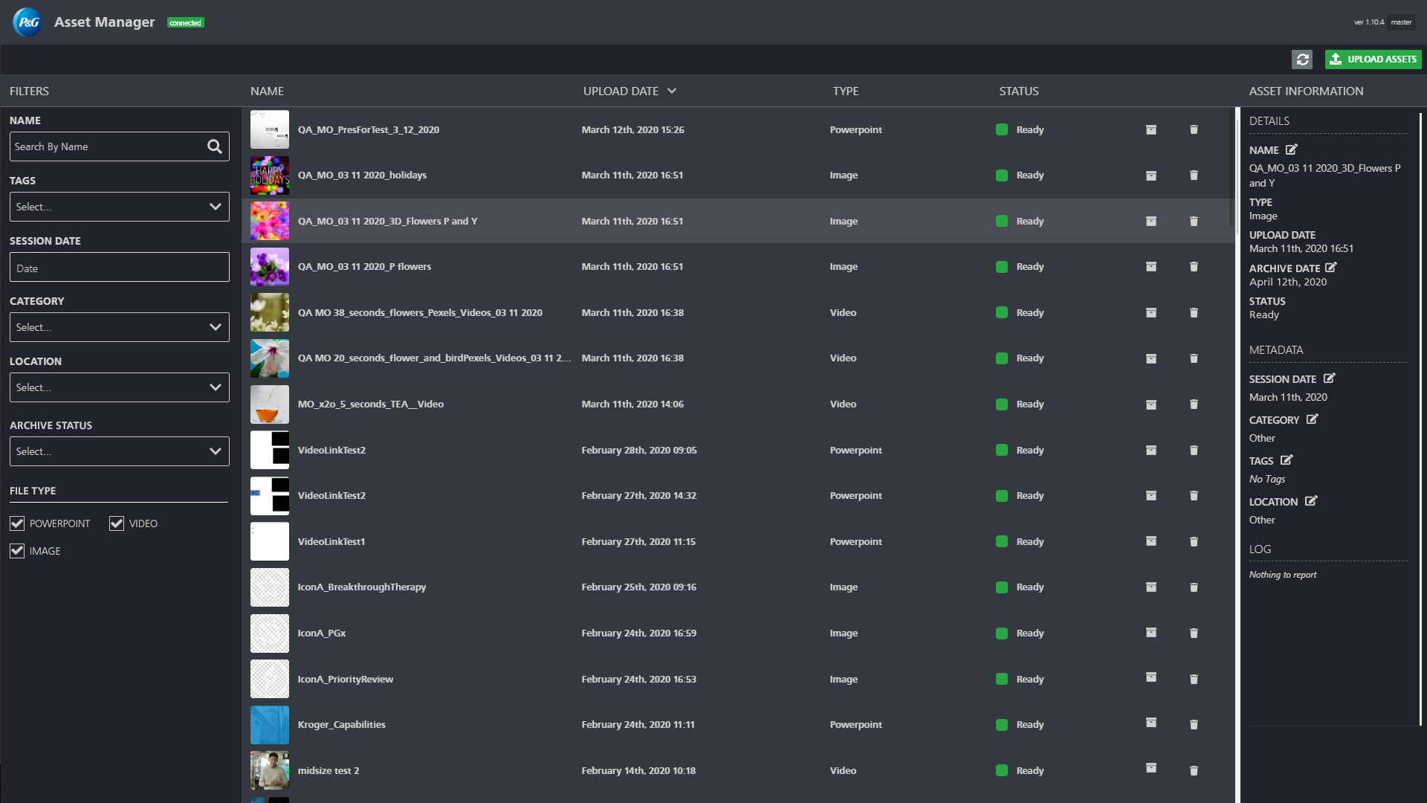Click the Upload Assets button

pyautogui.click(x=1373, y=59)
